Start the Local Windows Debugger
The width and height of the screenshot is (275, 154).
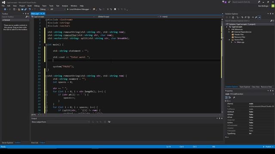click(78, 9)
